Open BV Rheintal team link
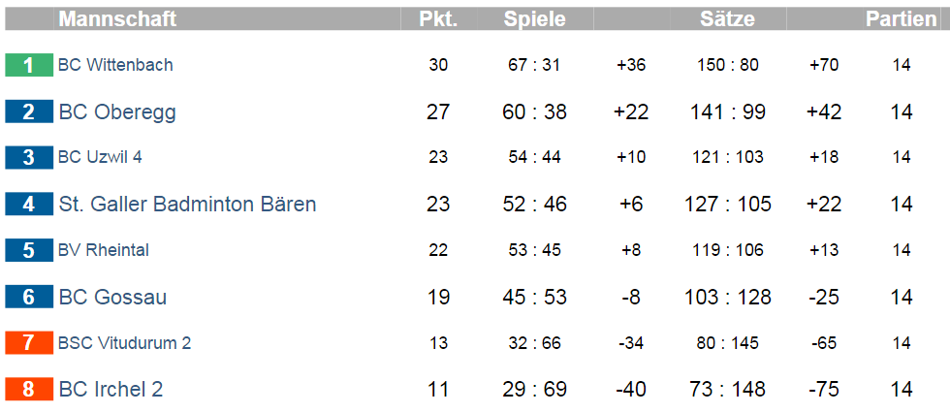 (104, 250)
